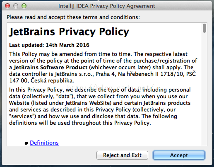The image size is (214, 167).
Task: Click the Please read and accept label
Action: tap(73, 17)
